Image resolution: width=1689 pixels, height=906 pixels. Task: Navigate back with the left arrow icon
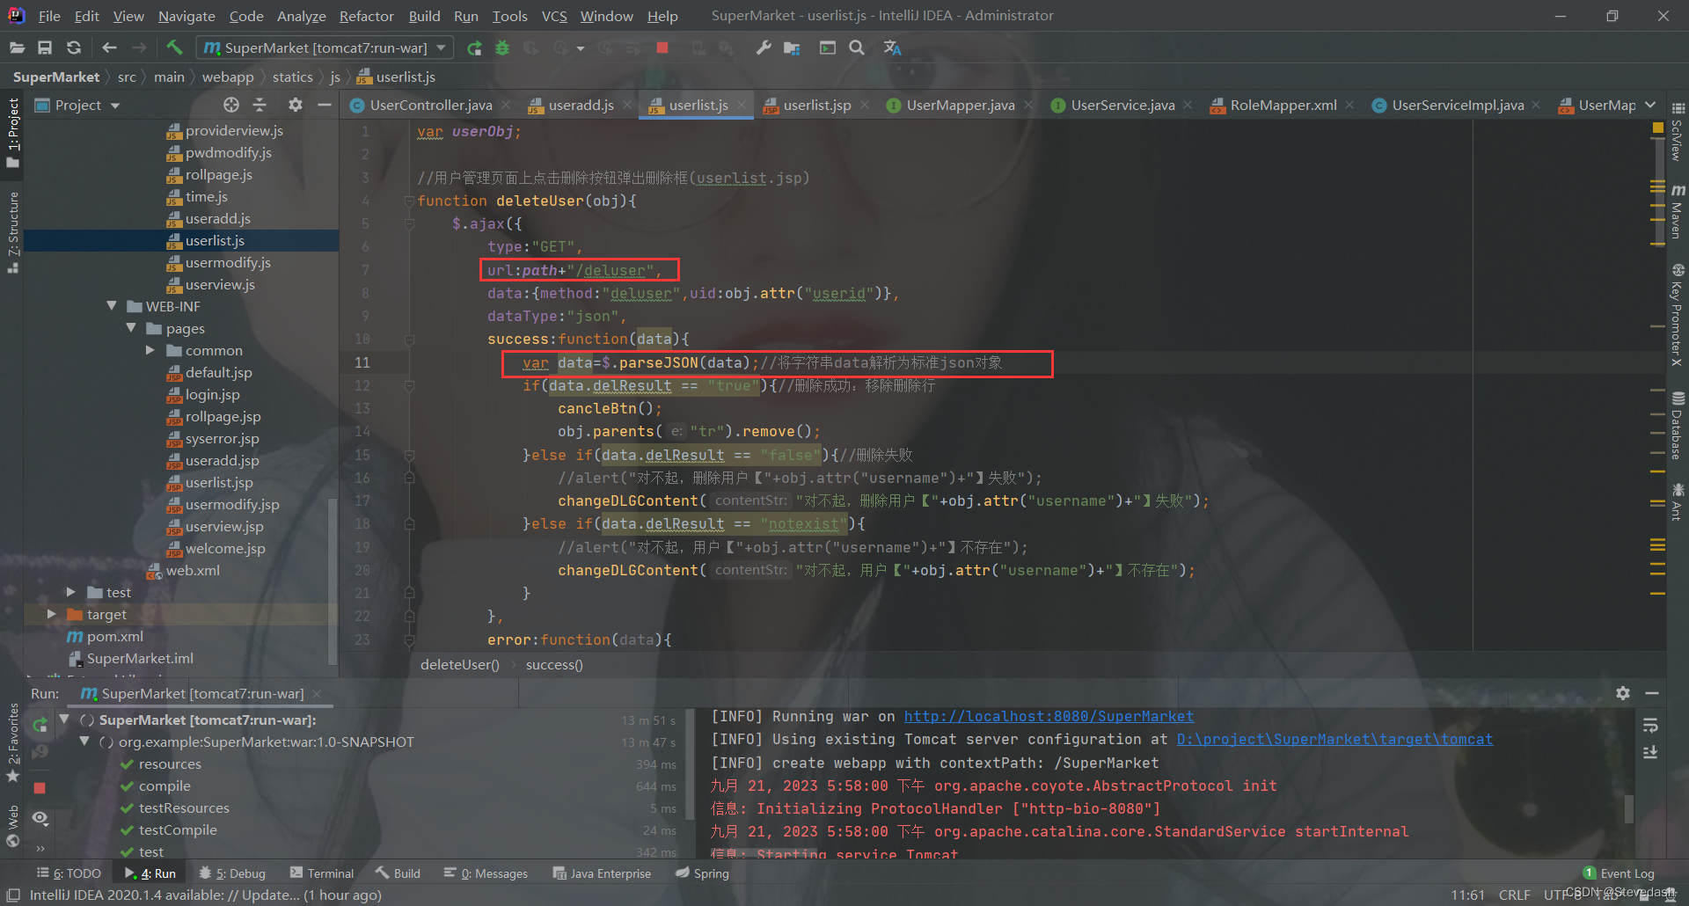coord(109,47)
